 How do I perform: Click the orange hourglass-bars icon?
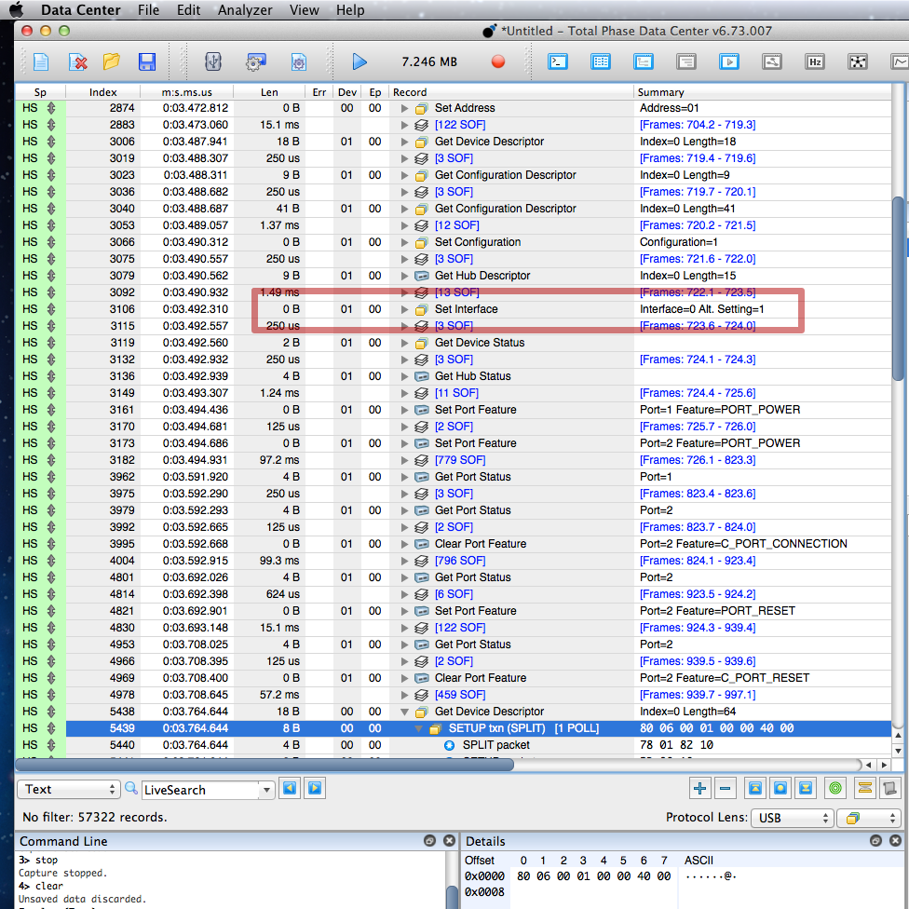(x=865, y=789)
